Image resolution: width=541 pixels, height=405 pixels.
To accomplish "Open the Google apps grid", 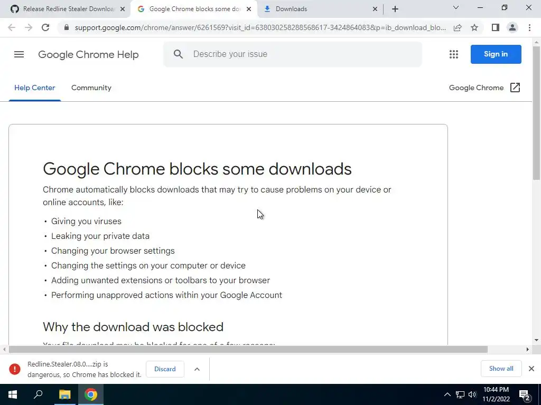I will pyautogui.click(x=454, y=54).
